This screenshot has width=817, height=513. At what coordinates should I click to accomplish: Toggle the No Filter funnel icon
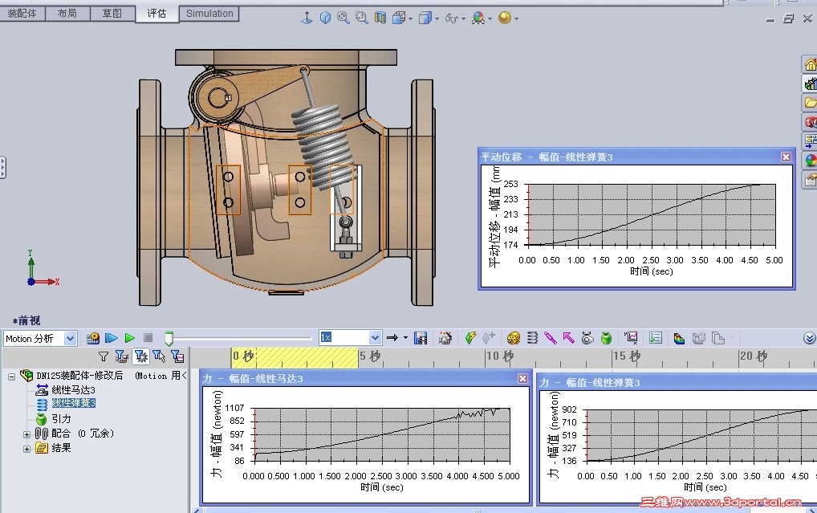[x=104, y=356]
